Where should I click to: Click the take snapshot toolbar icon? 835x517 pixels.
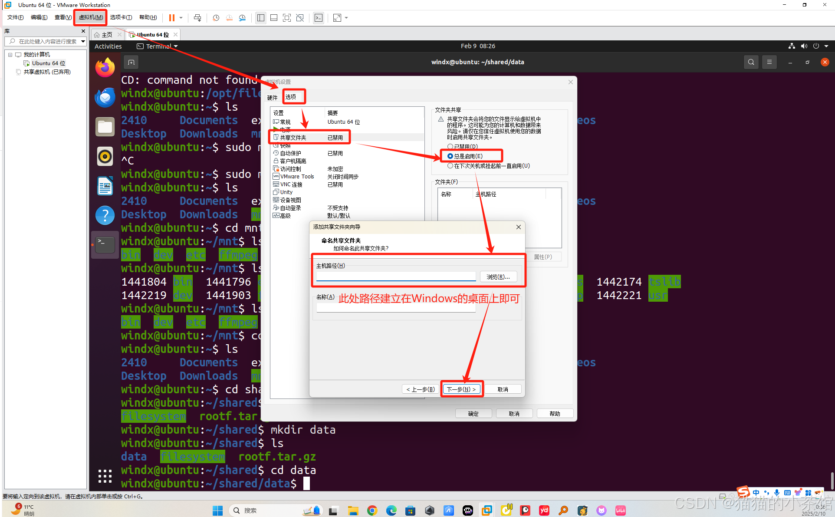216,18
